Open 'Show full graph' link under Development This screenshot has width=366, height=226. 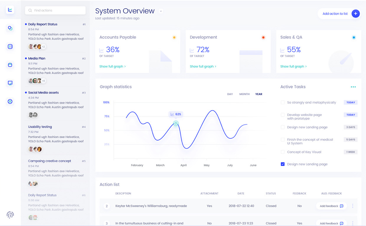(203, 66)
